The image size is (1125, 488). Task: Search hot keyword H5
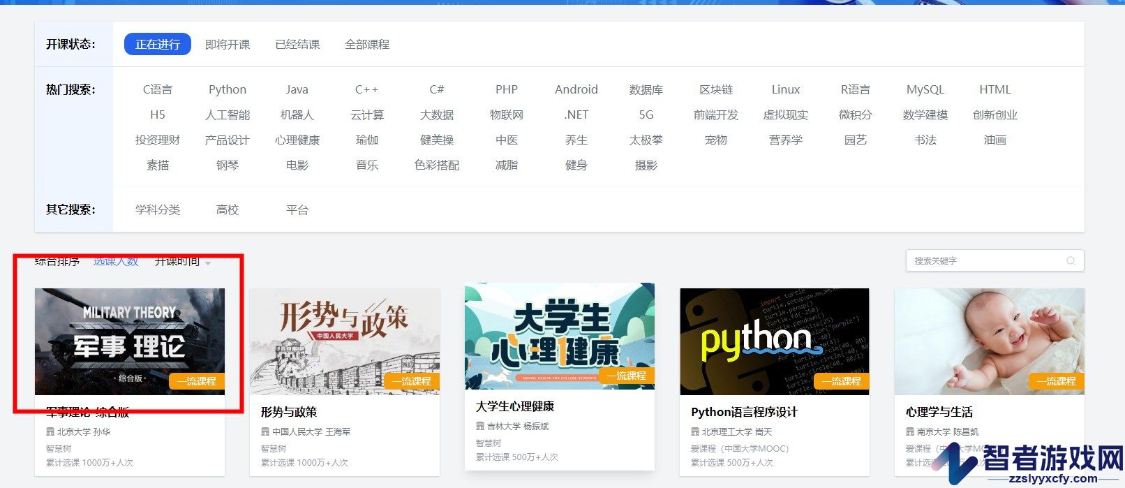coord(158,114)
